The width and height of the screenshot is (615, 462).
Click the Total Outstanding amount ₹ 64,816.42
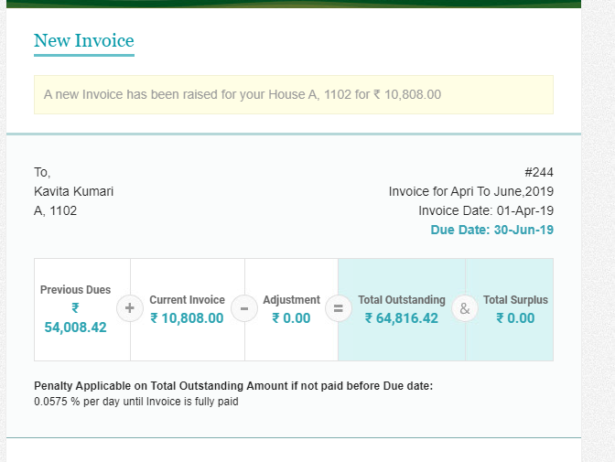401,318
